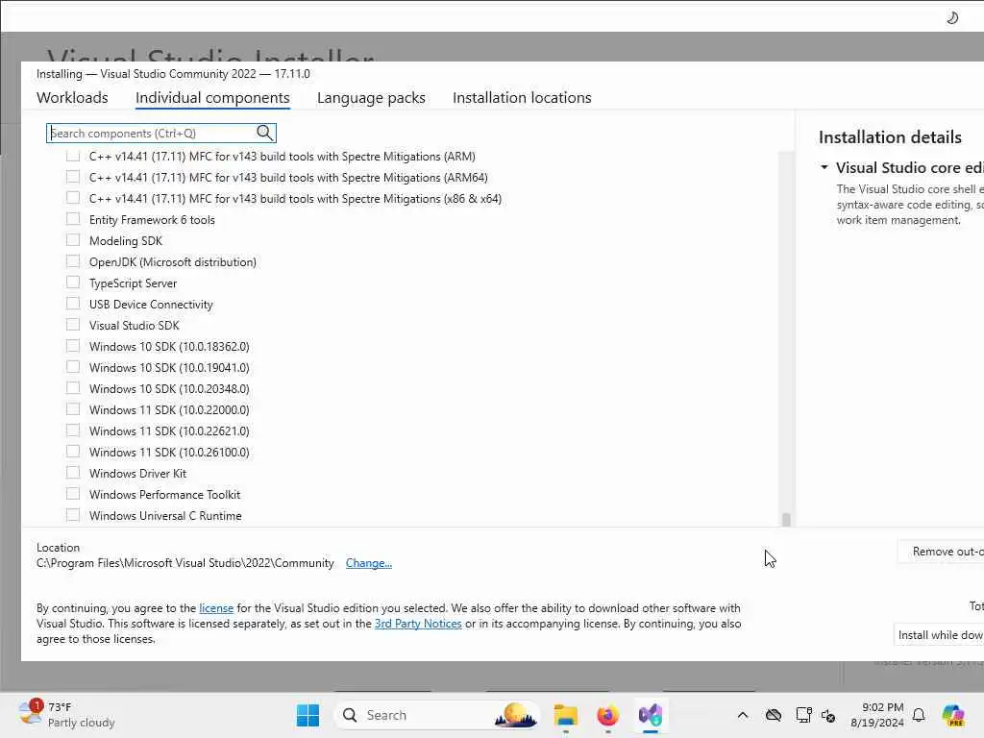Image resolution: width=984 pixels, height=738 pixels.
Task: Launch Firefox from the taskbar
Action: 607,715
